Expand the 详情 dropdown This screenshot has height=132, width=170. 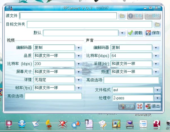pyautogui.click(x=78, y=80)
